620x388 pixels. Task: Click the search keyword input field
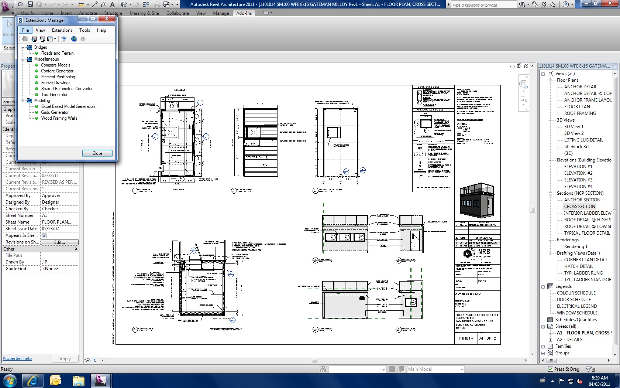coord(484,5)
